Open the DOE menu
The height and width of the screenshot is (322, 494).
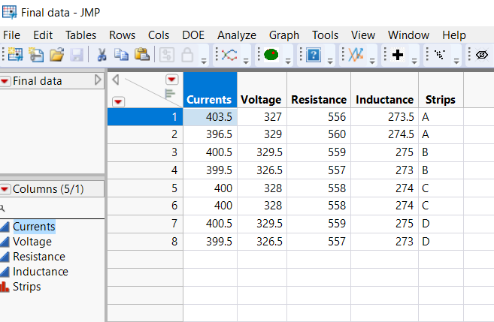192,35
